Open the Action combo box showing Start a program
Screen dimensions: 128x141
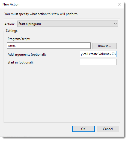pos(68,24)
